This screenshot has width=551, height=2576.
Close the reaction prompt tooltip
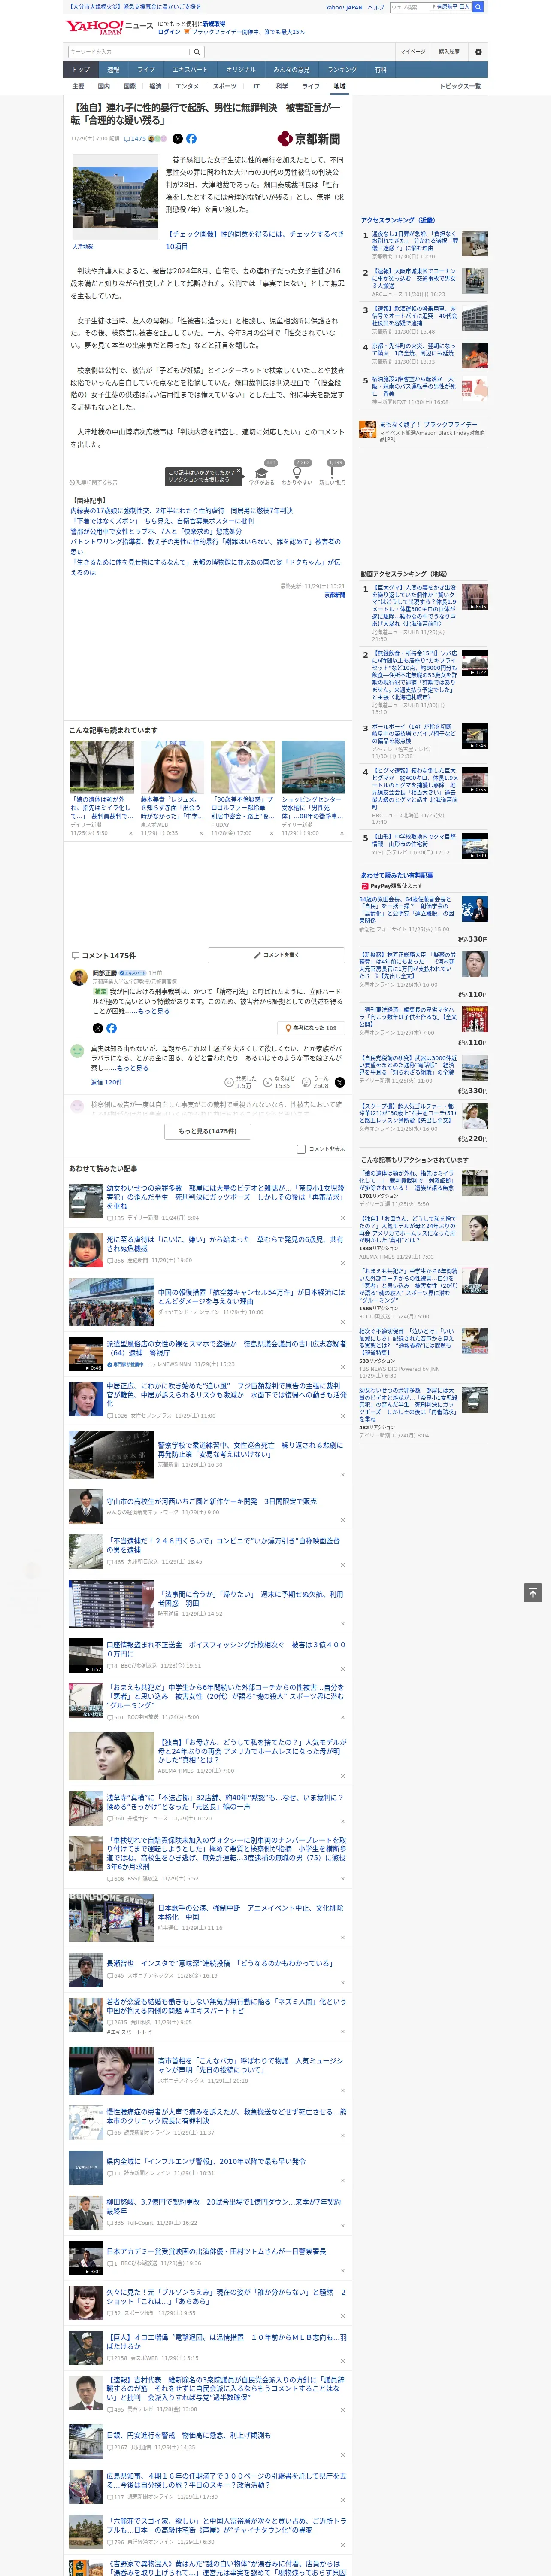point(238,472)
